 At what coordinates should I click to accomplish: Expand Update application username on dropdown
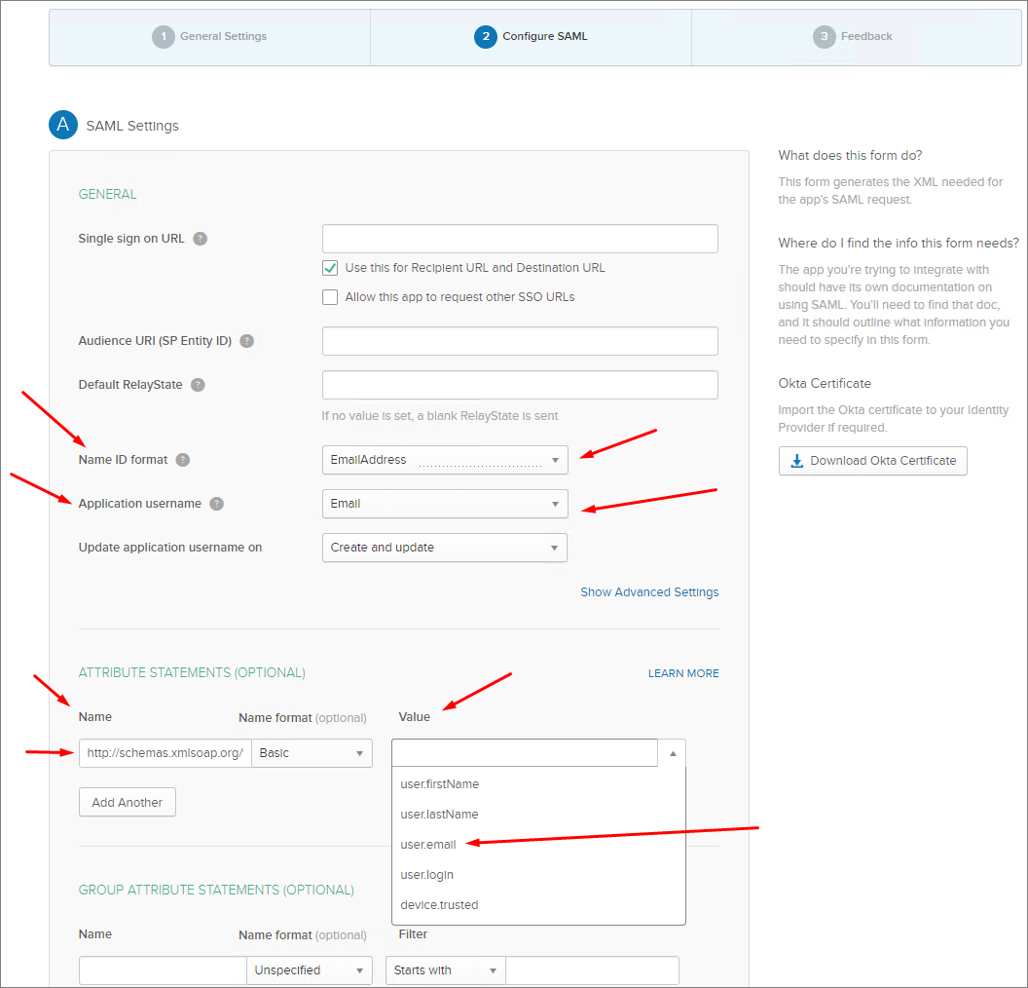(445, 548)
